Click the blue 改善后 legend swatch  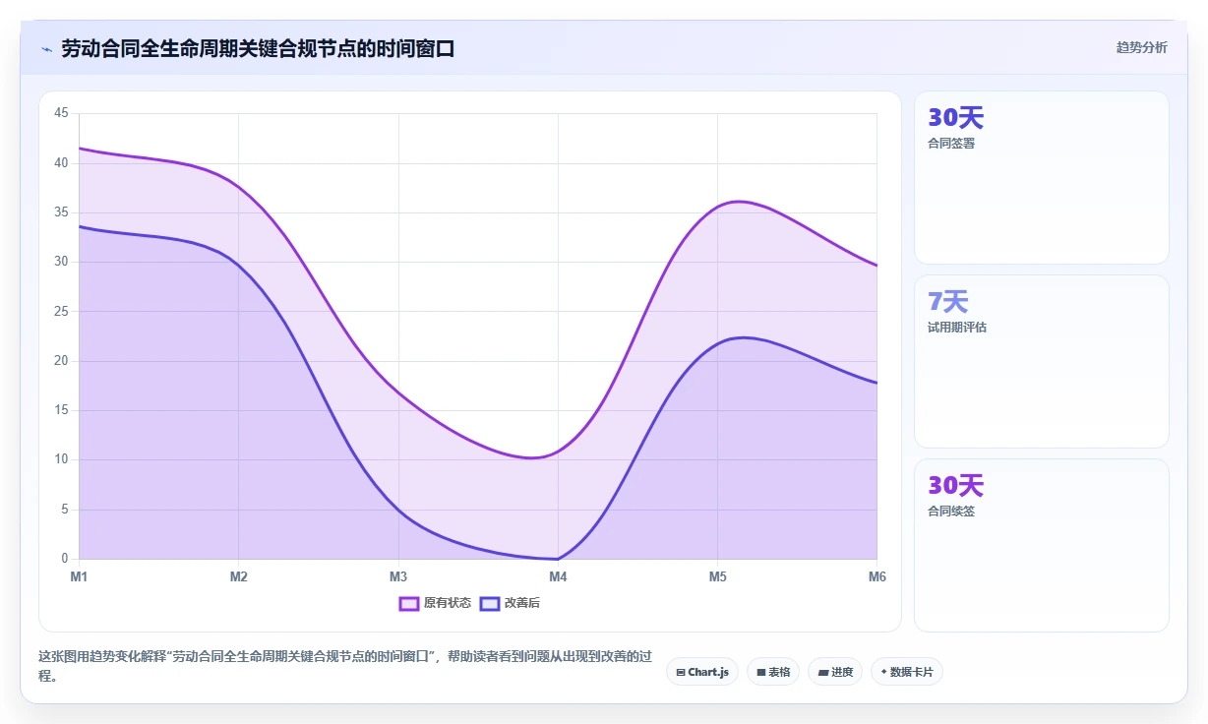coord(490,603)
